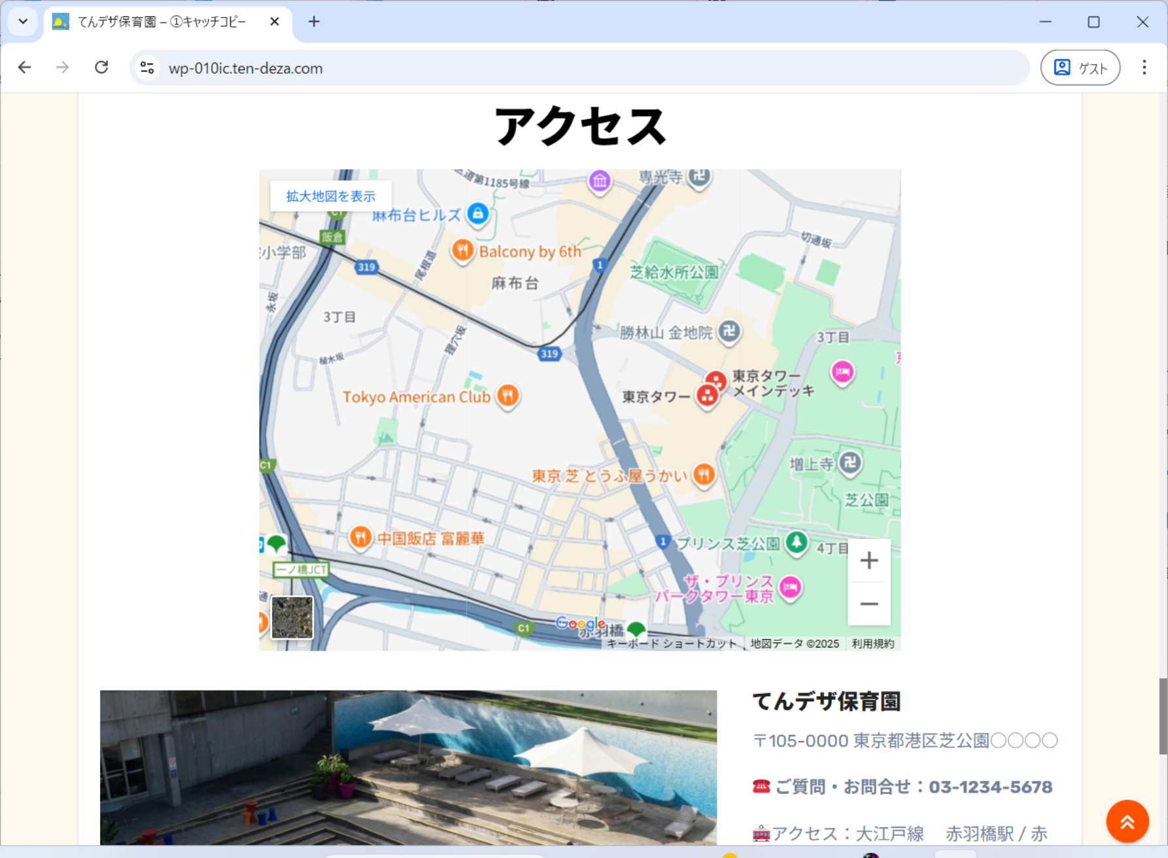Viewport: 1168px width, 858px height.
Task: Select the 麻布台ヒルズ shopping pin
Action: (x=478, y=214)
